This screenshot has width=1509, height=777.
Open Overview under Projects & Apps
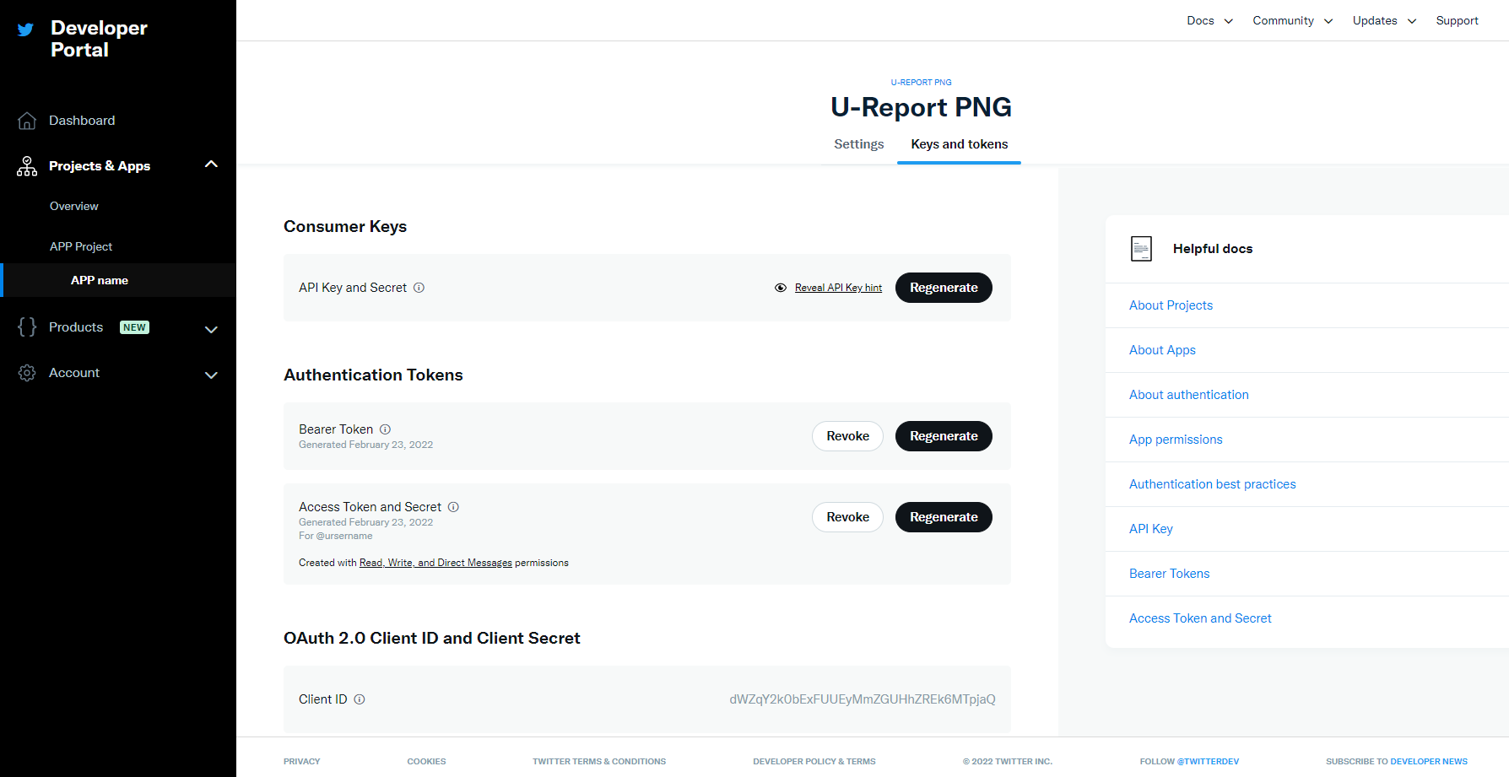pyautogui.click(x=74, y=207)
